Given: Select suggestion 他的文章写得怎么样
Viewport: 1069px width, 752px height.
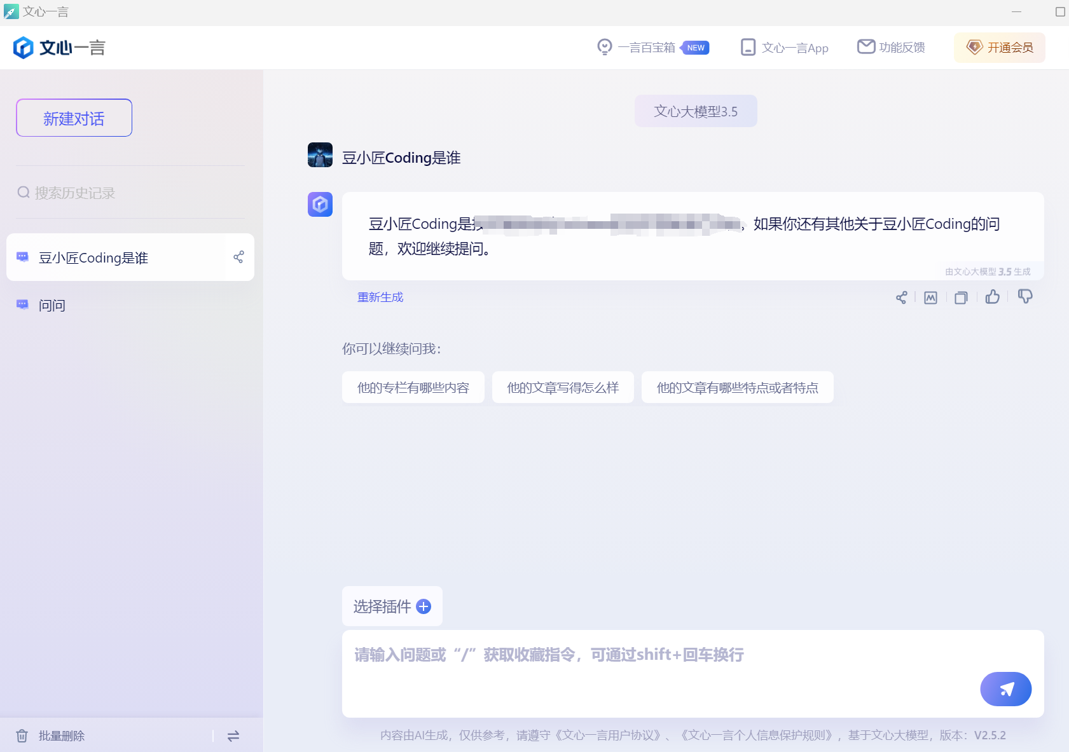Looking at the screenshot, I should coord(563,387).
